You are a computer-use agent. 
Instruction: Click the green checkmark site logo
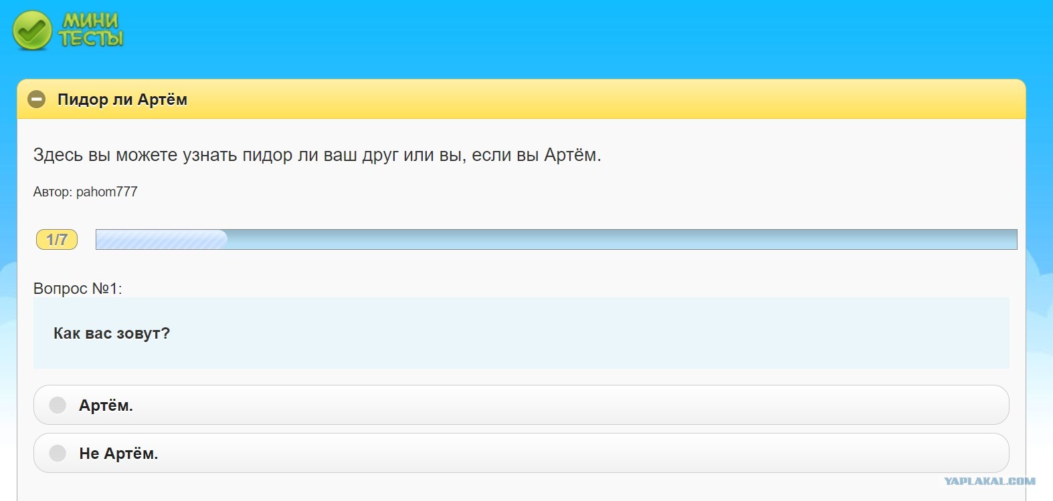32,31
